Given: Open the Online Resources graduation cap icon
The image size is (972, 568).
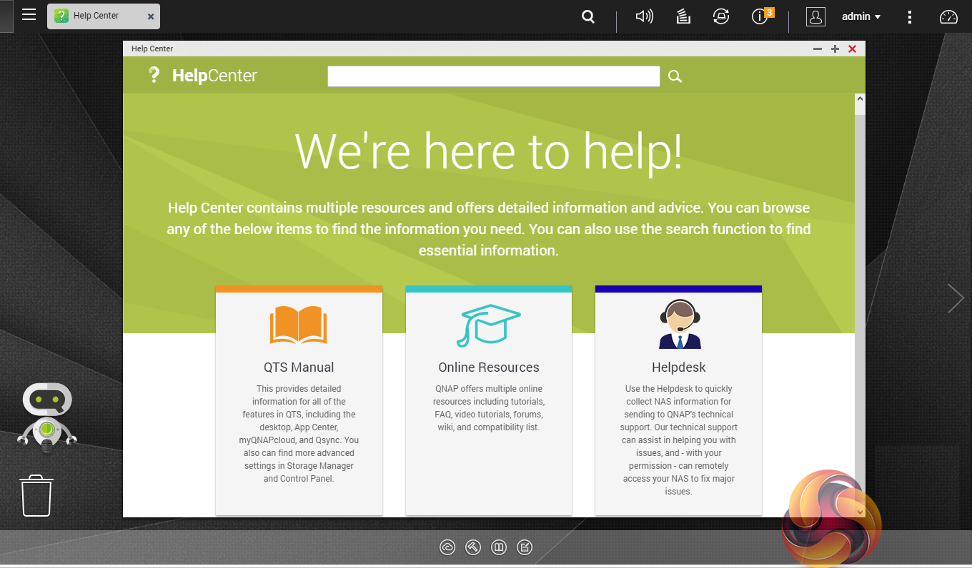Looking at the screenshot, I should 489,325.
